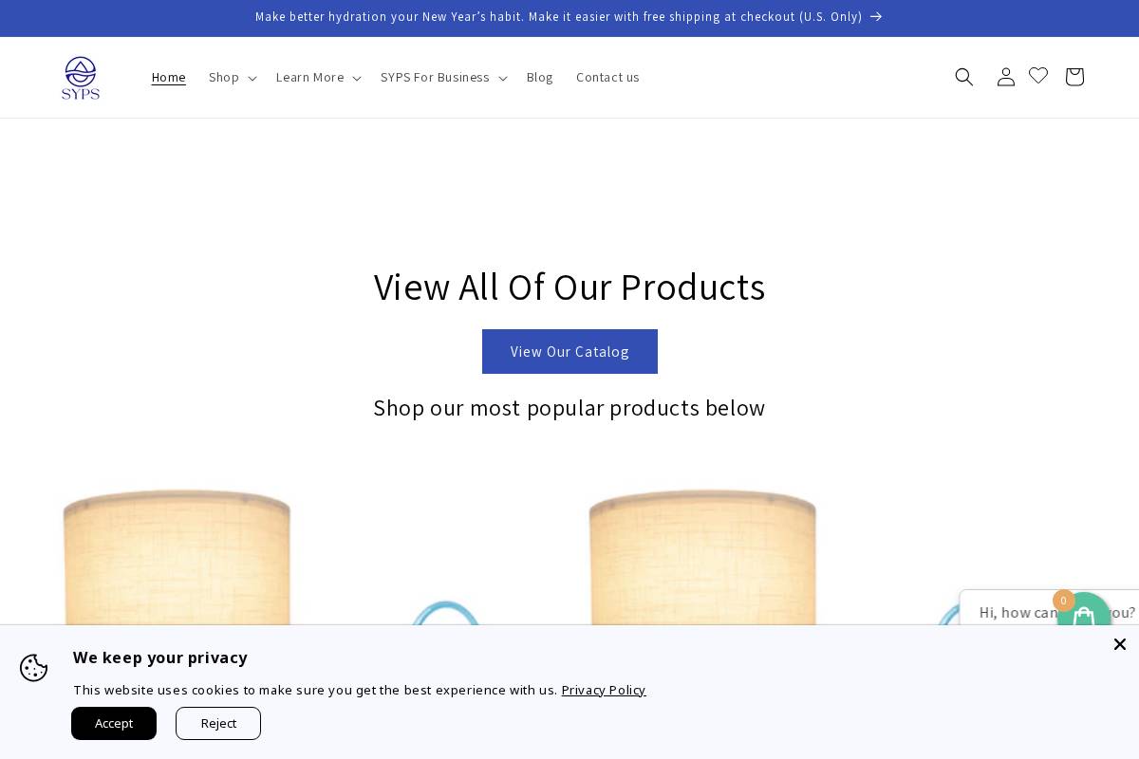Viewport: 1139px width, 759px height.
Task: View your wishlist
Action: click(1037, 77)
